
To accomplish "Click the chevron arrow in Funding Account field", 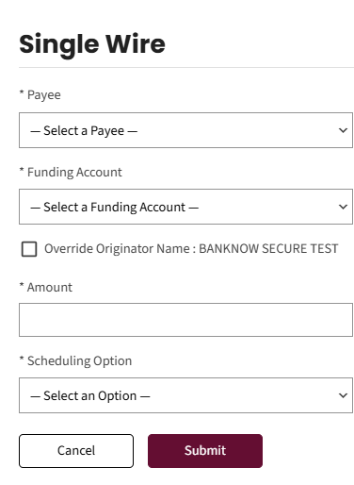I will tap(343, 207).
